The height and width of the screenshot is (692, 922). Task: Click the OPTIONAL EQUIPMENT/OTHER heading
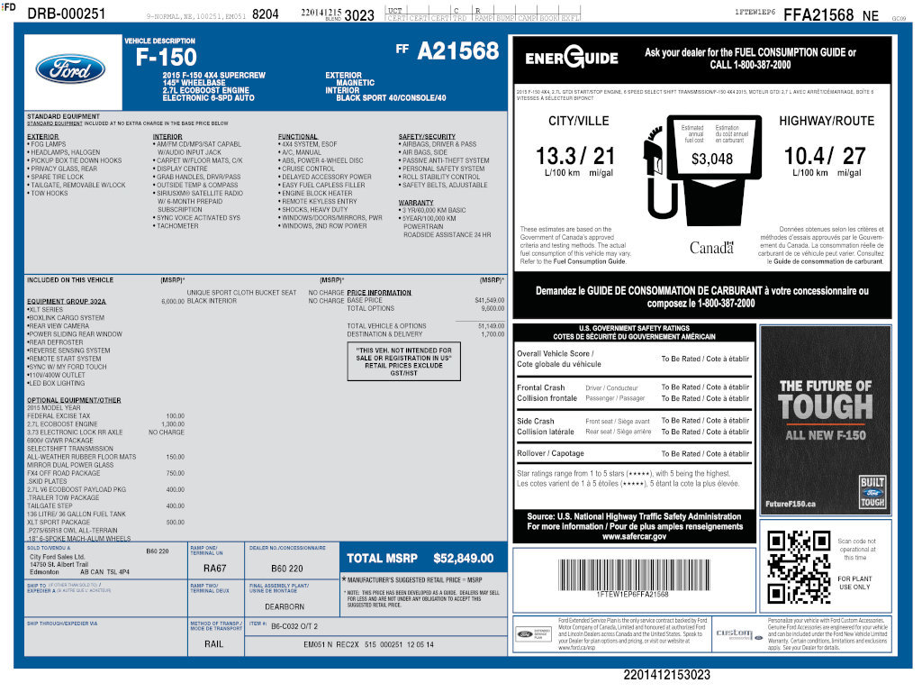pyautogui.click(x=74, y=400)
